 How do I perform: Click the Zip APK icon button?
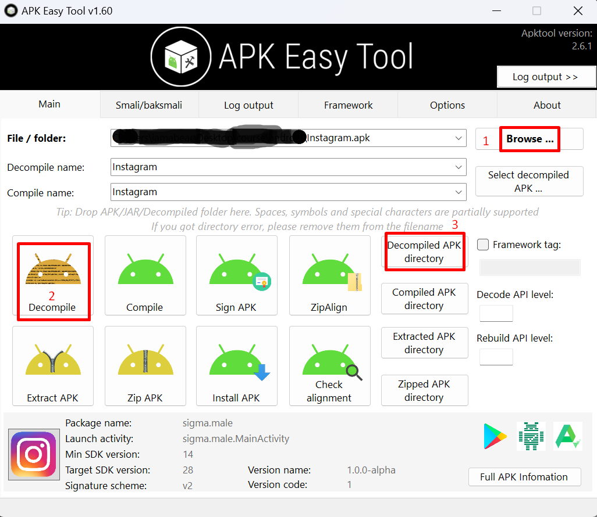145,366
